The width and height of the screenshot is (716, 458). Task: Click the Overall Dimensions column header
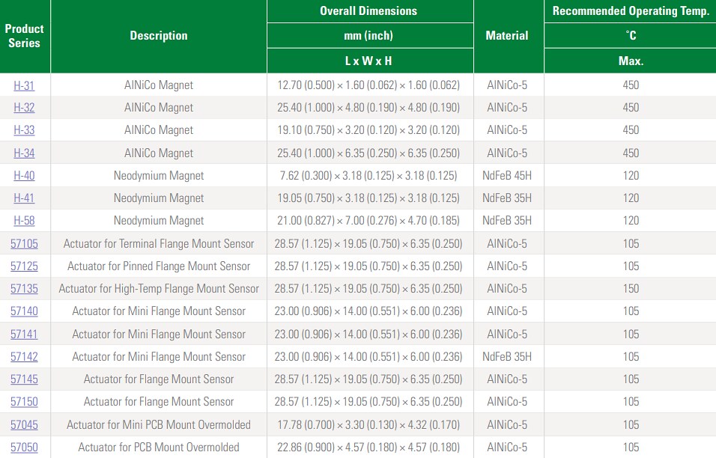coord(369,10)
